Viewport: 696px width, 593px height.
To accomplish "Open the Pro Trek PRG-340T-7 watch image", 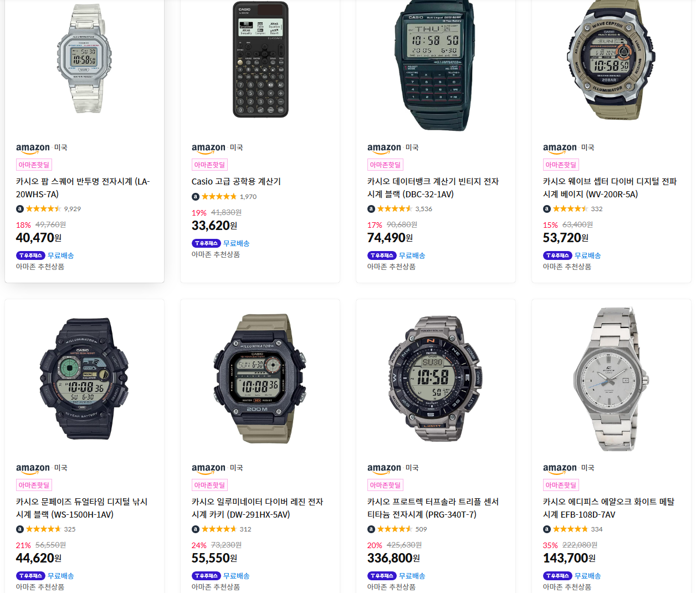I will tap(435, 379).
